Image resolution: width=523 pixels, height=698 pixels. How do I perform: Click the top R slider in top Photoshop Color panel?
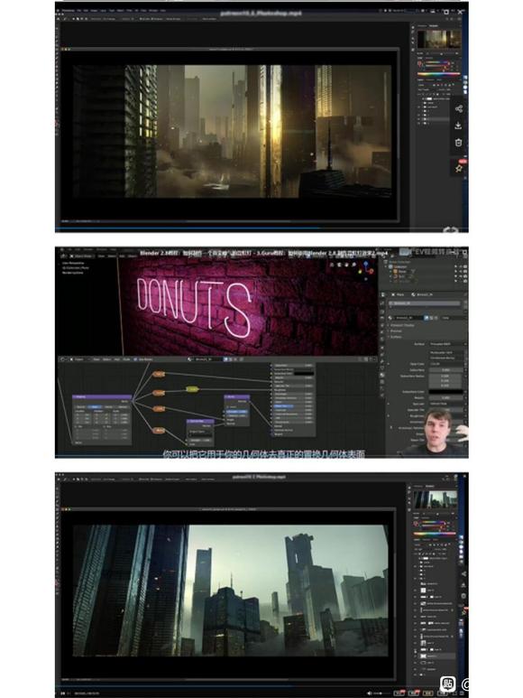pyautogui.click(x=437, y=62)
